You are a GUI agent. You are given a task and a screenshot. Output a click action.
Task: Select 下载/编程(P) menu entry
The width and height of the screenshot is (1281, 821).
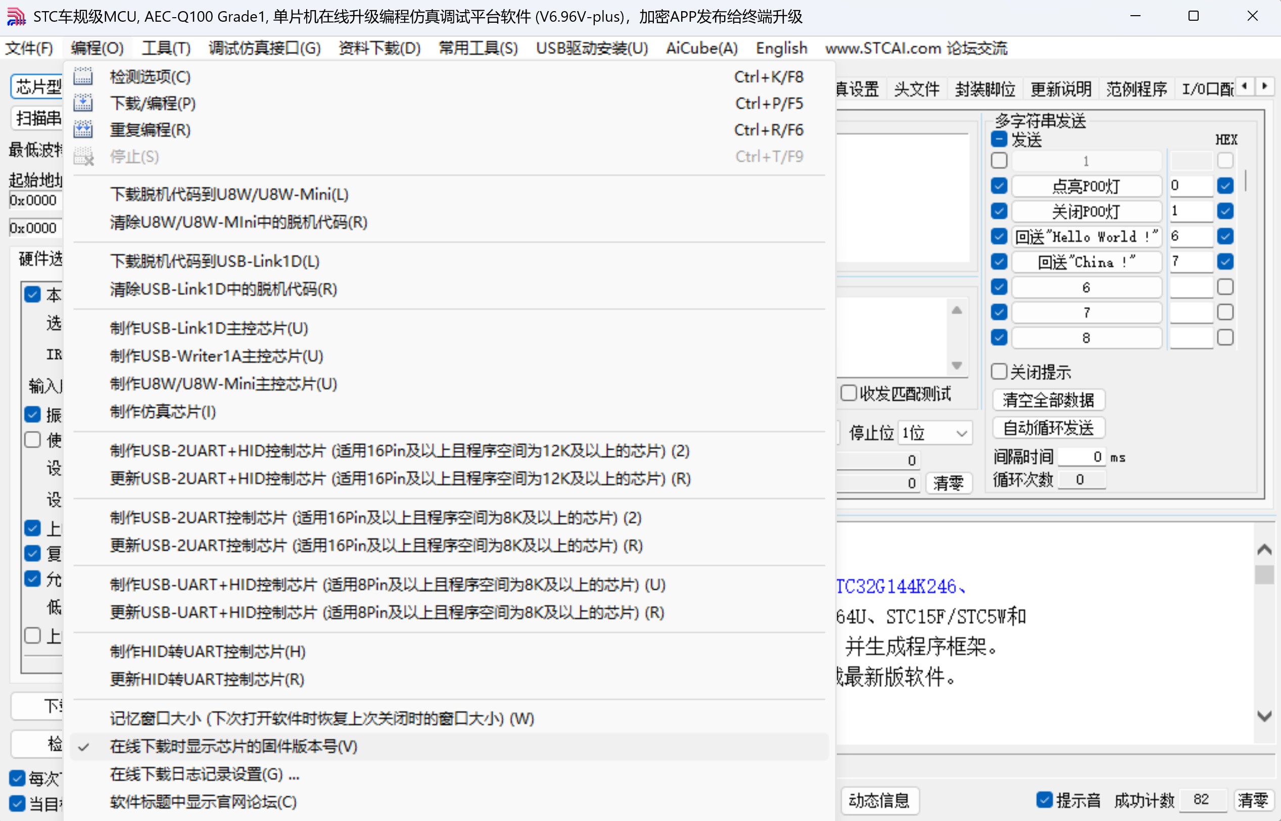pyautogui.click(x=449, y=103)
